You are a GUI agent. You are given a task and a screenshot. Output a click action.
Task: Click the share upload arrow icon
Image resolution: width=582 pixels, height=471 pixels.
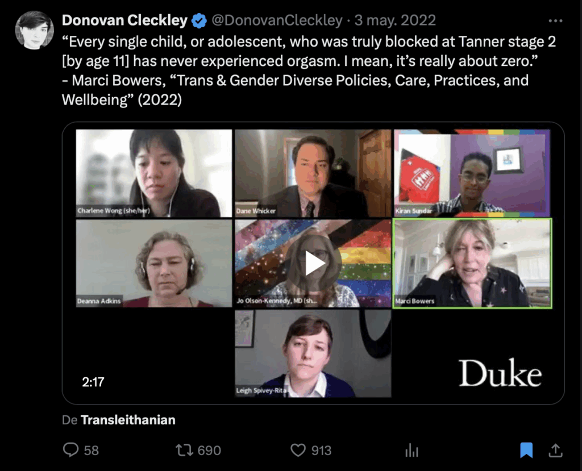(555, 450)
